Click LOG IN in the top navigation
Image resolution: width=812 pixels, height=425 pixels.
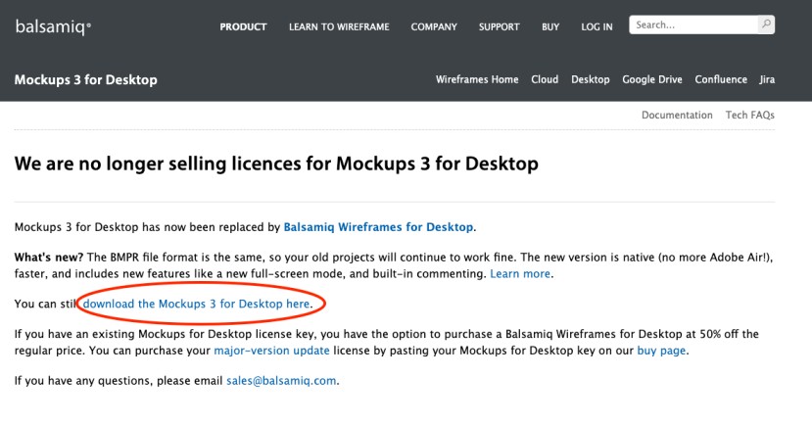point(597,27)
